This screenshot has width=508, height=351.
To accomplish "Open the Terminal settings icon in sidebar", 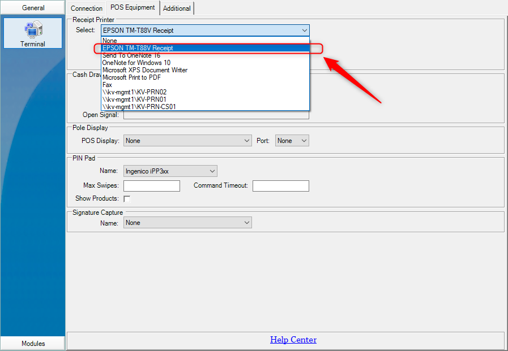I will 33,33.
